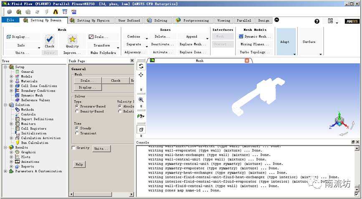The image size is (362, 199).
Task: Click the lightning bolt toolbar icon
Action: [x=47, y=12]
